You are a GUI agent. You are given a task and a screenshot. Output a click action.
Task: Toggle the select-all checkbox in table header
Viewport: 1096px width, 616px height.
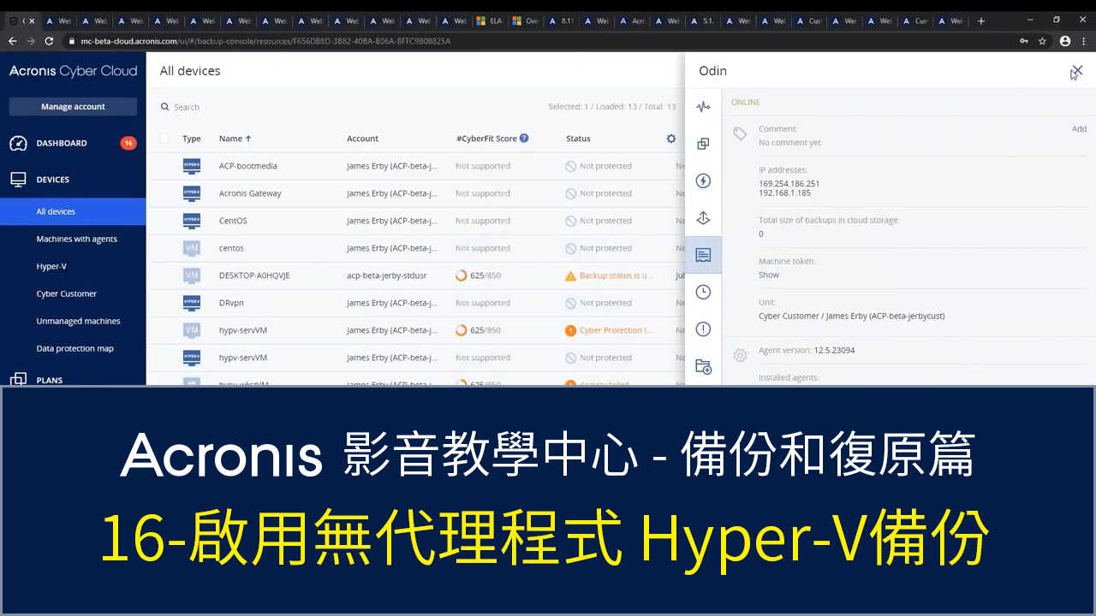pyautogui.click(x=164, y=139)
